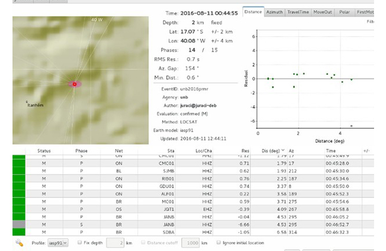Select station MC01 cell
This screenshot has height=251, width=386.
168,202
